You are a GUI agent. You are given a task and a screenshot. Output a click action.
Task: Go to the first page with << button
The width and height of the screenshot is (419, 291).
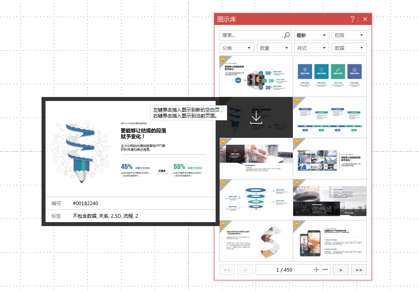coord(227,270)
